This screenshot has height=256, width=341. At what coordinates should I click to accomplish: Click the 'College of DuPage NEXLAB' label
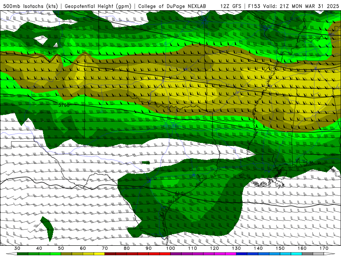172,6
